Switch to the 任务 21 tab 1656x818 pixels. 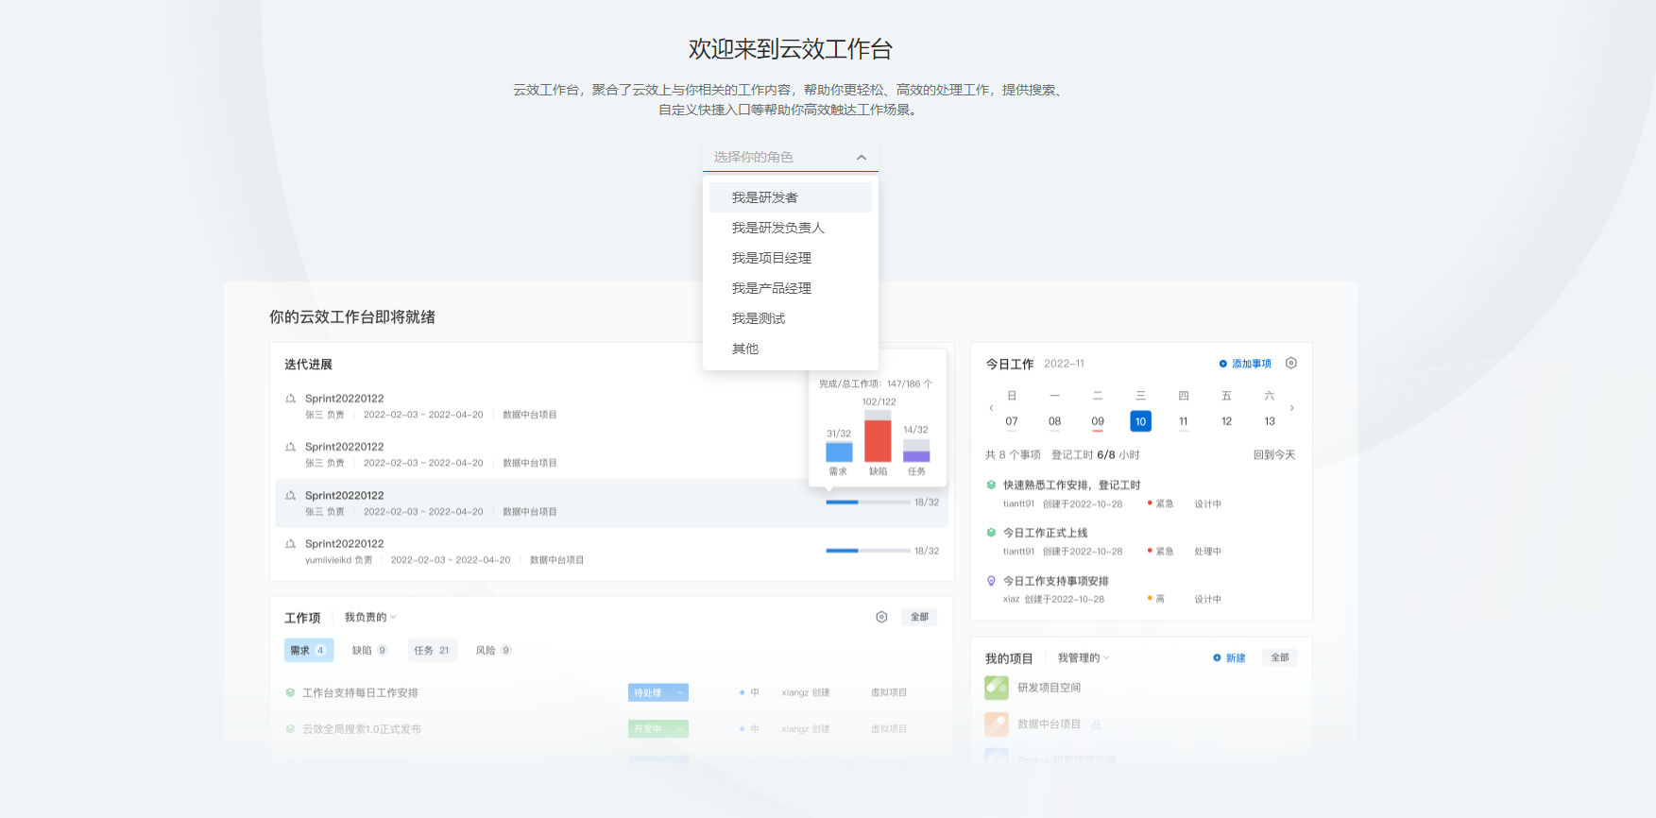[433, 650]
